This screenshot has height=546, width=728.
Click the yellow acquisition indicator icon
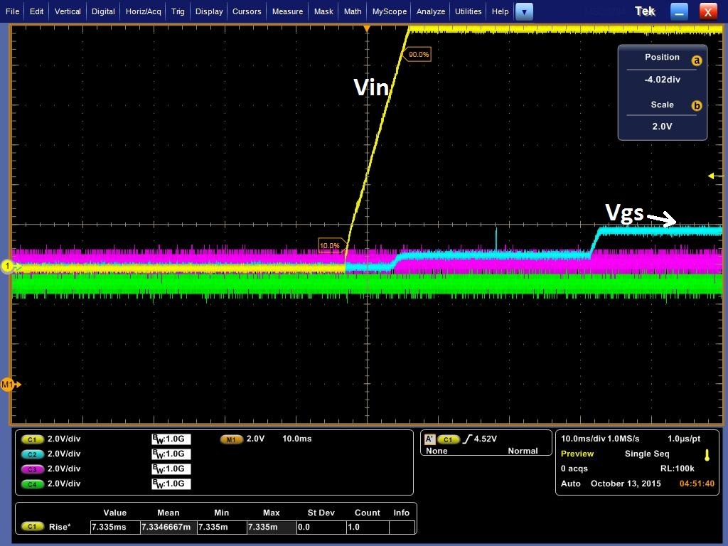click(x=707, y=455)
